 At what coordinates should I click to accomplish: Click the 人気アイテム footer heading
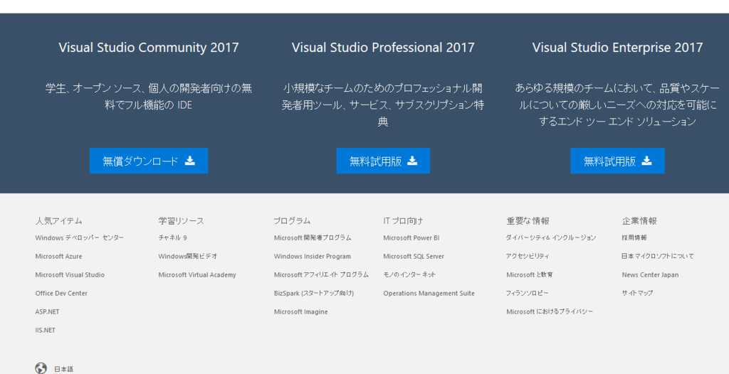click(58, 221)
